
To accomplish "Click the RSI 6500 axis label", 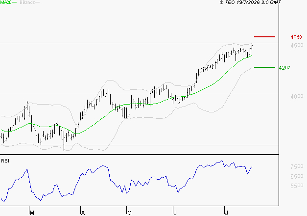I will (x=297, y=176).
